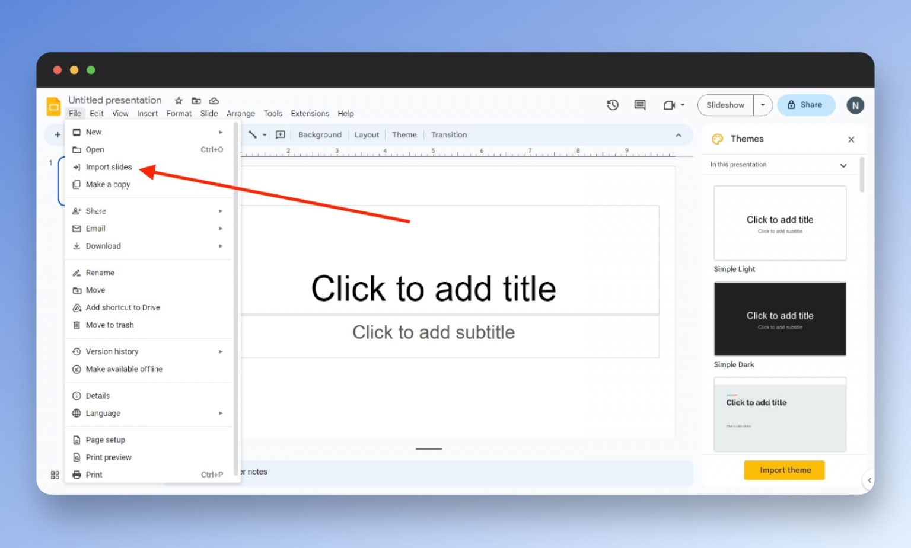Click the Share button
The image size is (911, 548).
[806, 105]
